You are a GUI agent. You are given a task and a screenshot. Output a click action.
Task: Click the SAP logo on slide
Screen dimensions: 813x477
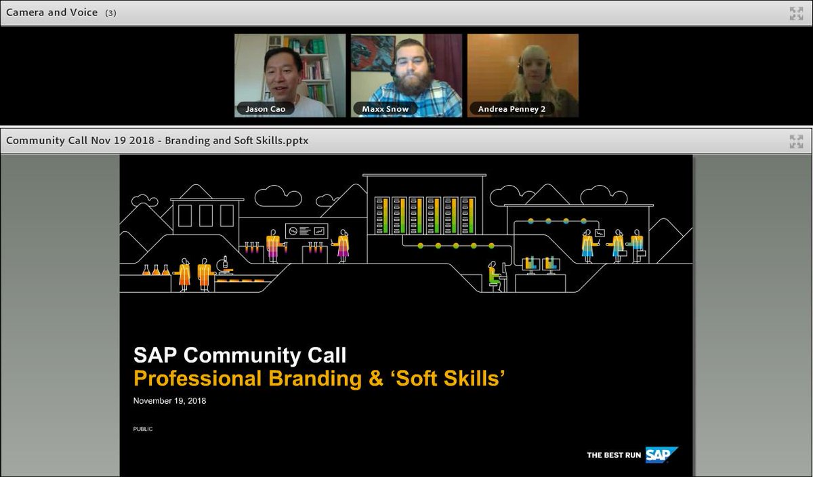pos(662,455)
